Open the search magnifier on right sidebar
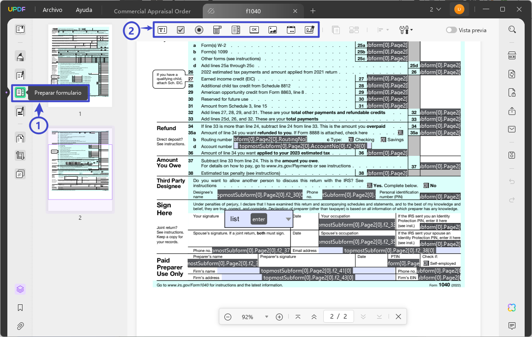 pyautogui.click(x=512, y=29)
